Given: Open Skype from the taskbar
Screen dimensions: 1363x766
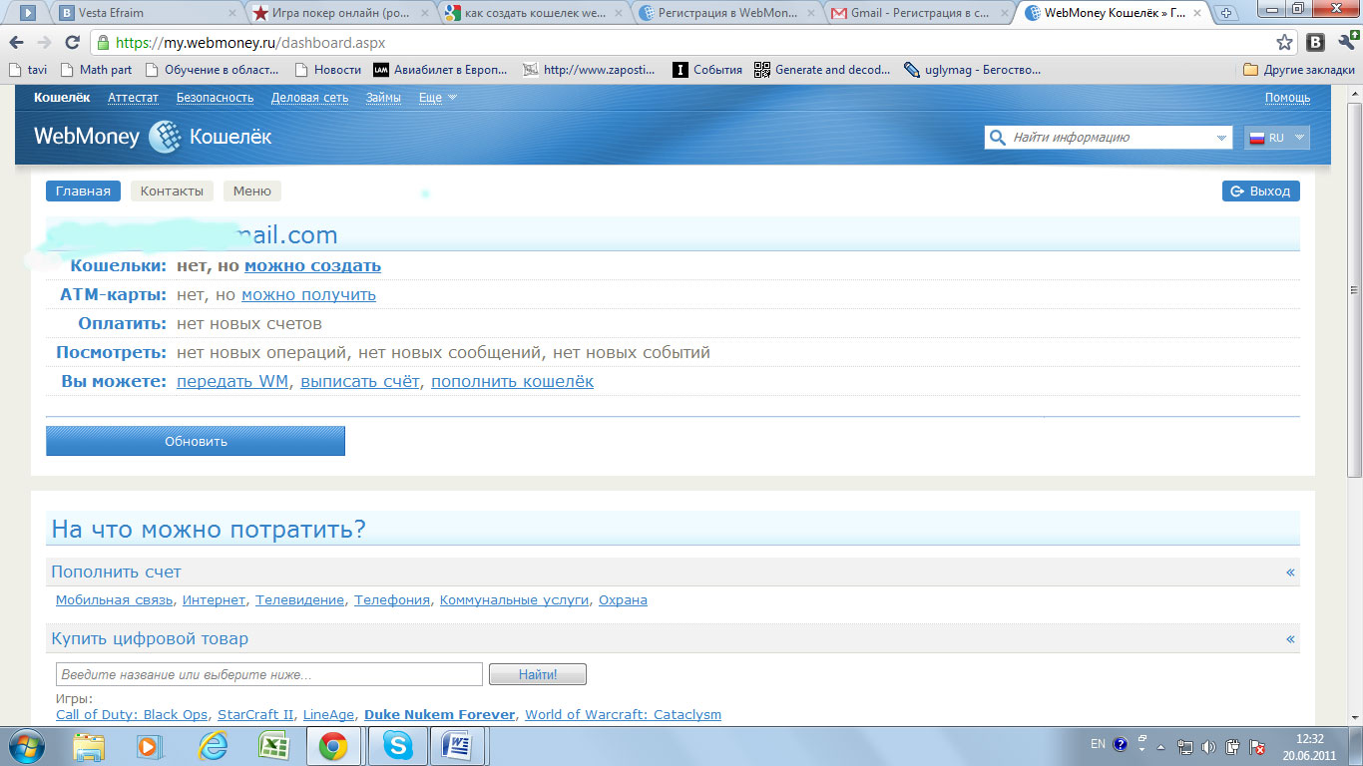Looking at the screenshot, I should [397, 746].
